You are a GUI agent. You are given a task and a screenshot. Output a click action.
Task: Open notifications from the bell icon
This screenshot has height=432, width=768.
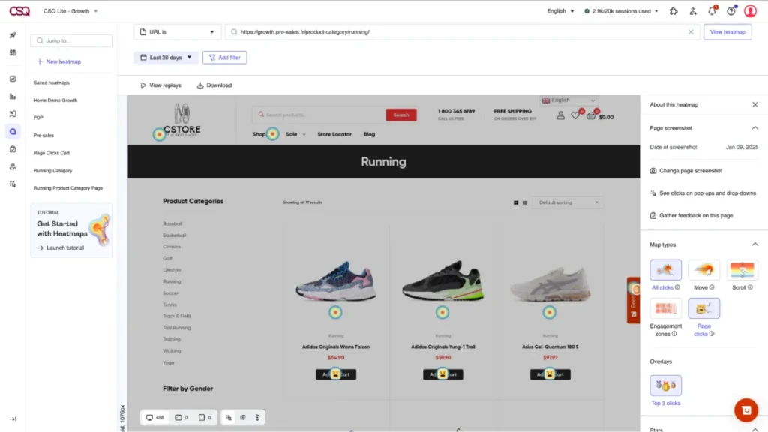coord(712,10)
